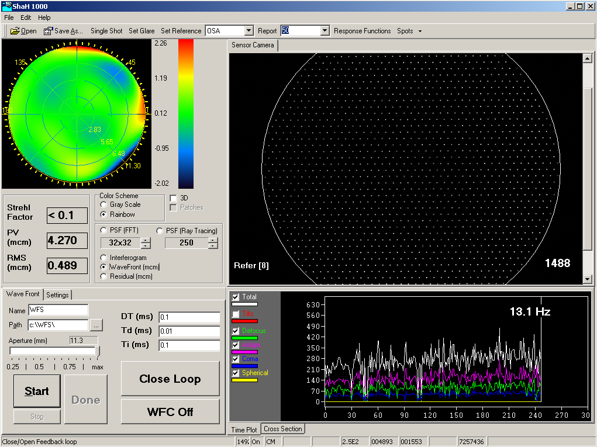Trigger a Single Shot capture

click(x=106, y=30)
